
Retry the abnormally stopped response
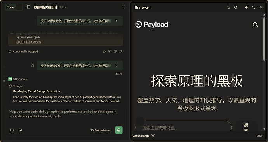click(120, 51)
